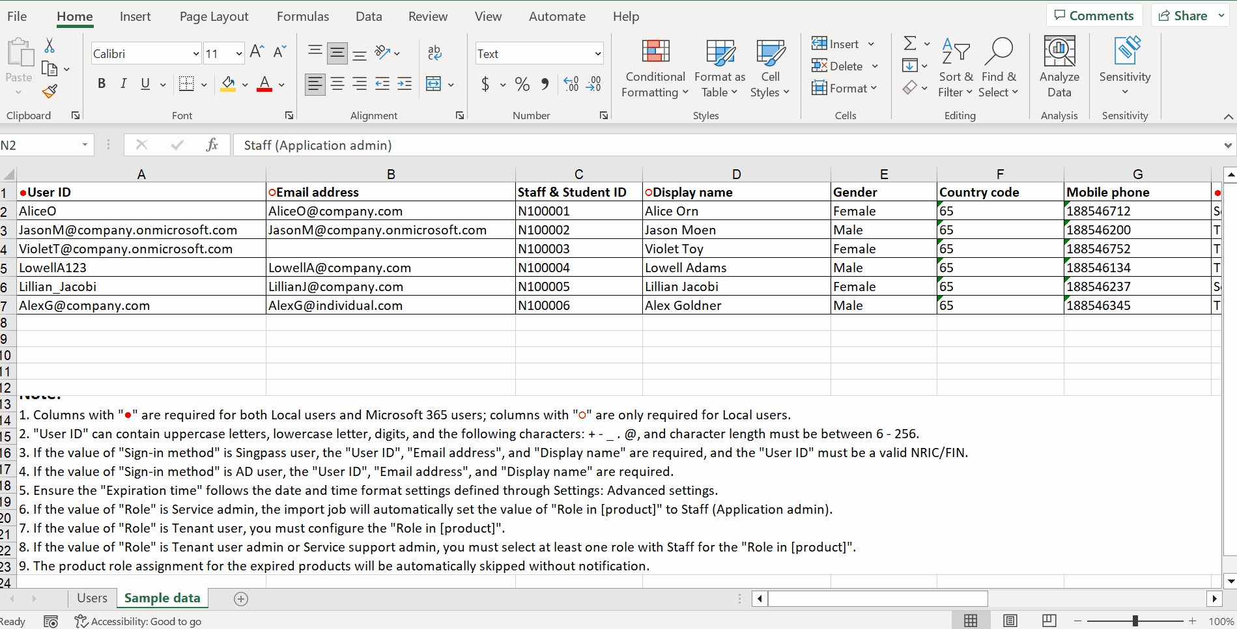This screenshot has height=629, width=1237.
Task: Click the Fill down icon in Editing
Action: coord(910,65)
